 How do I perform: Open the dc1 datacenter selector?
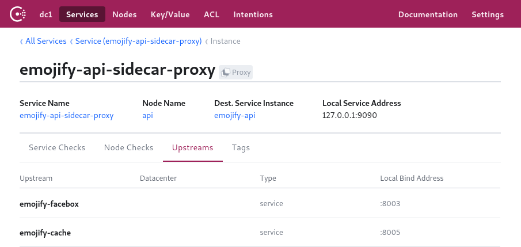pos(47,14)
